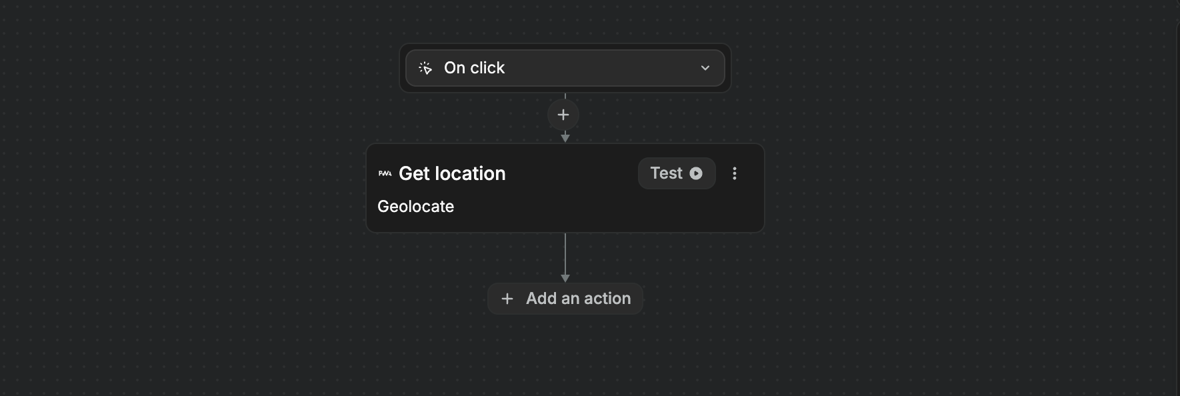The image size is (1180, 396).
Task: Click the chevron on the On click selector
Action: [705, 67]
